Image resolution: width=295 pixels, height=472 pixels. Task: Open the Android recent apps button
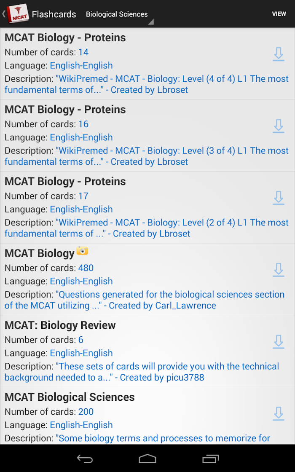(x=210, y=459)
